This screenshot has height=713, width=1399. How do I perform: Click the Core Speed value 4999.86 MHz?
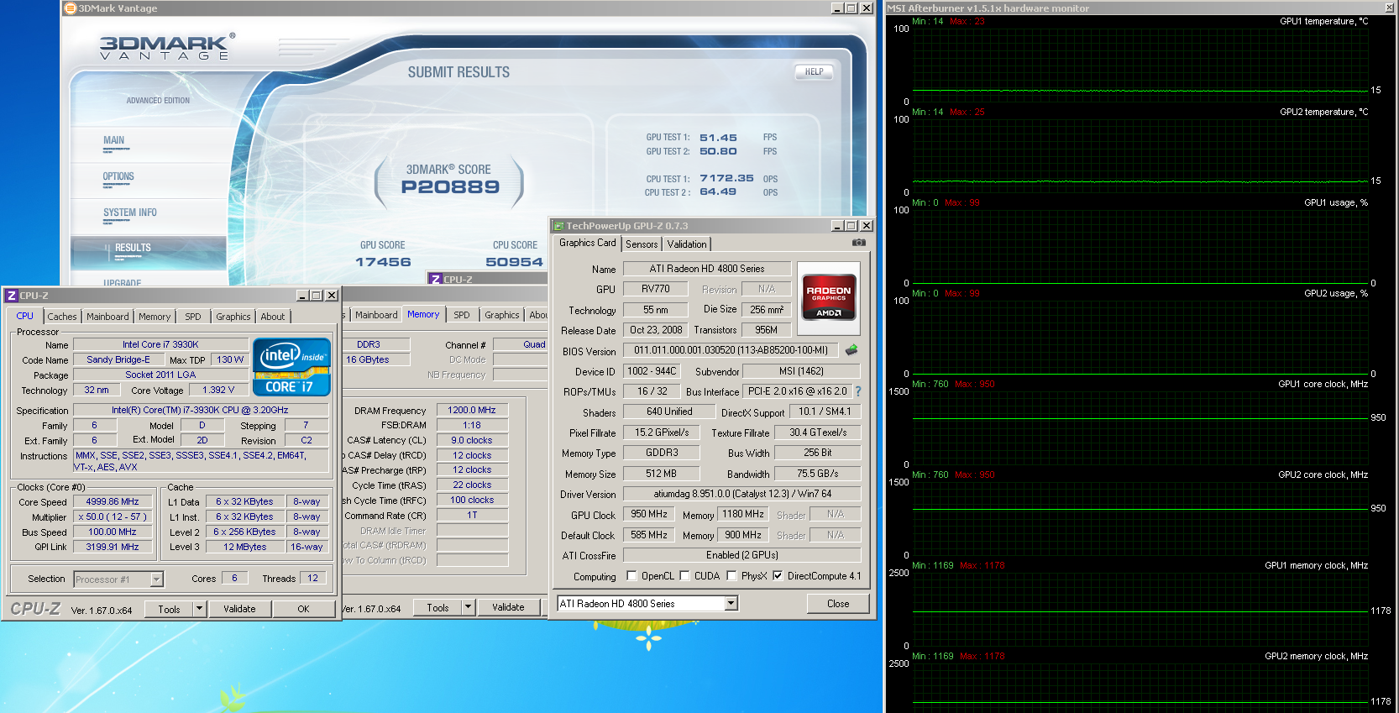(x=113, y=501)
